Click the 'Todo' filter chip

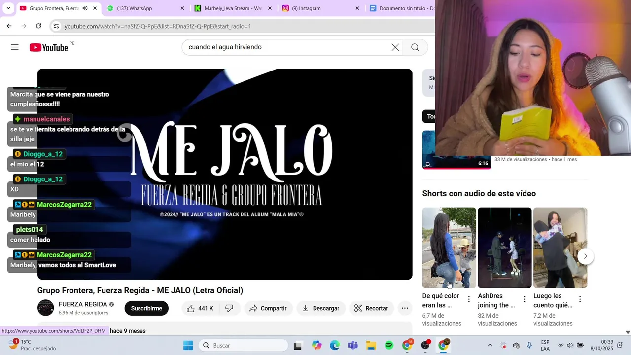point(429,116)
